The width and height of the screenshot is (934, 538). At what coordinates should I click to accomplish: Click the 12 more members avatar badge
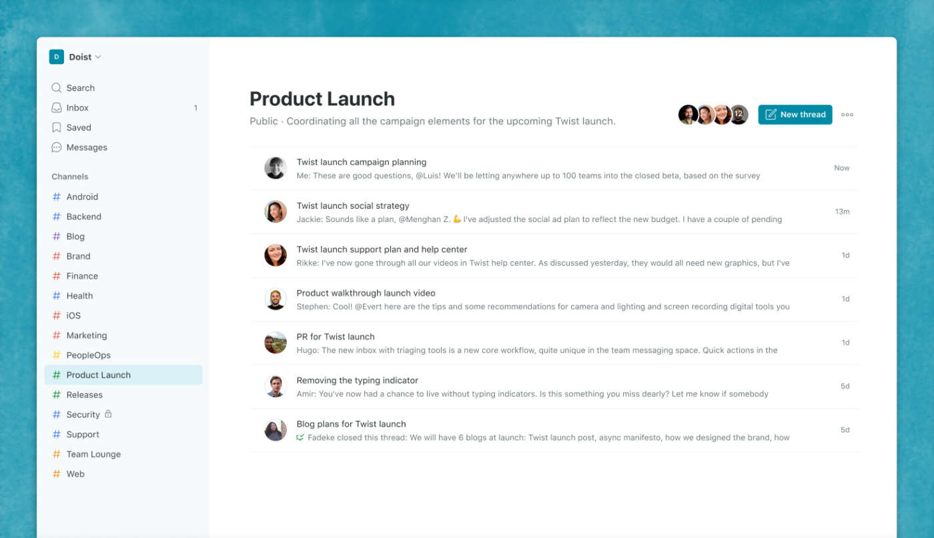(739, 115)
